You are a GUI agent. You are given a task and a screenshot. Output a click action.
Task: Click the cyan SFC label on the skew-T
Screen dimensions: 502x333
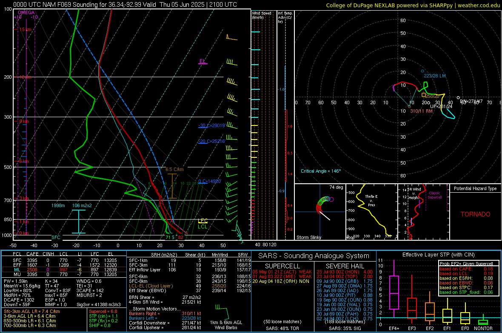tap(56, 237)
